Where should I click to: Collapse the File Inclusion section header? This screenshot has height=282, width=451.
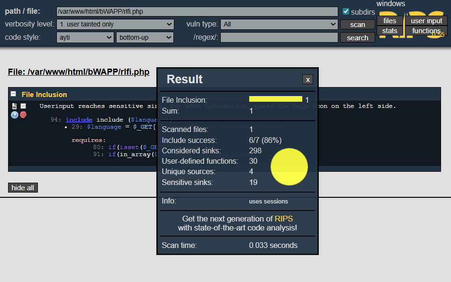click(x=14, y=94)
